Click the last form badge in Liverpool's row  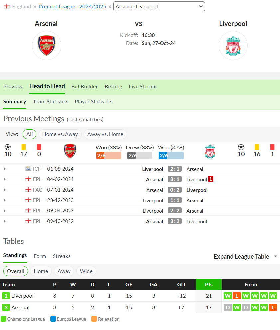point(273,296)
